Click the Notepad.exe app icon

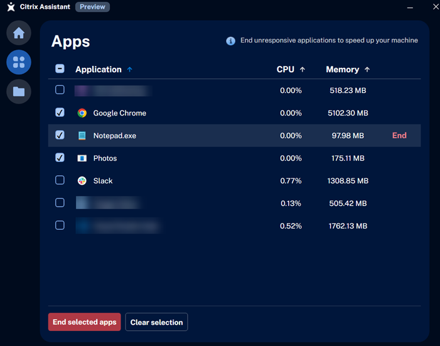point(82,136)
